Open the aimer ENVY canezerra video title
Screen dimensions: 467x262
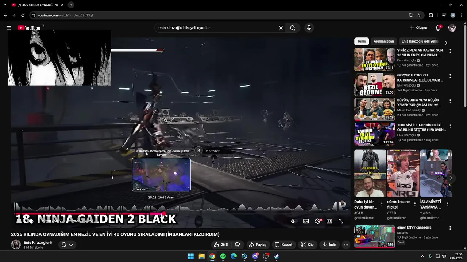pos(414,227)
